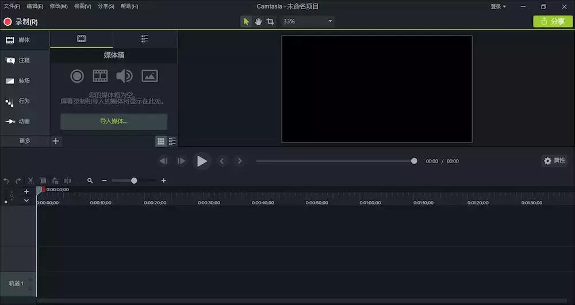This screenshot has height=305, width=575.
Task: Open the 属性 properties panel
Action: (554, 161)
